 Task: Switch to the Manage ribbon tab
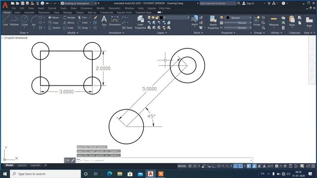click(67, 12)
